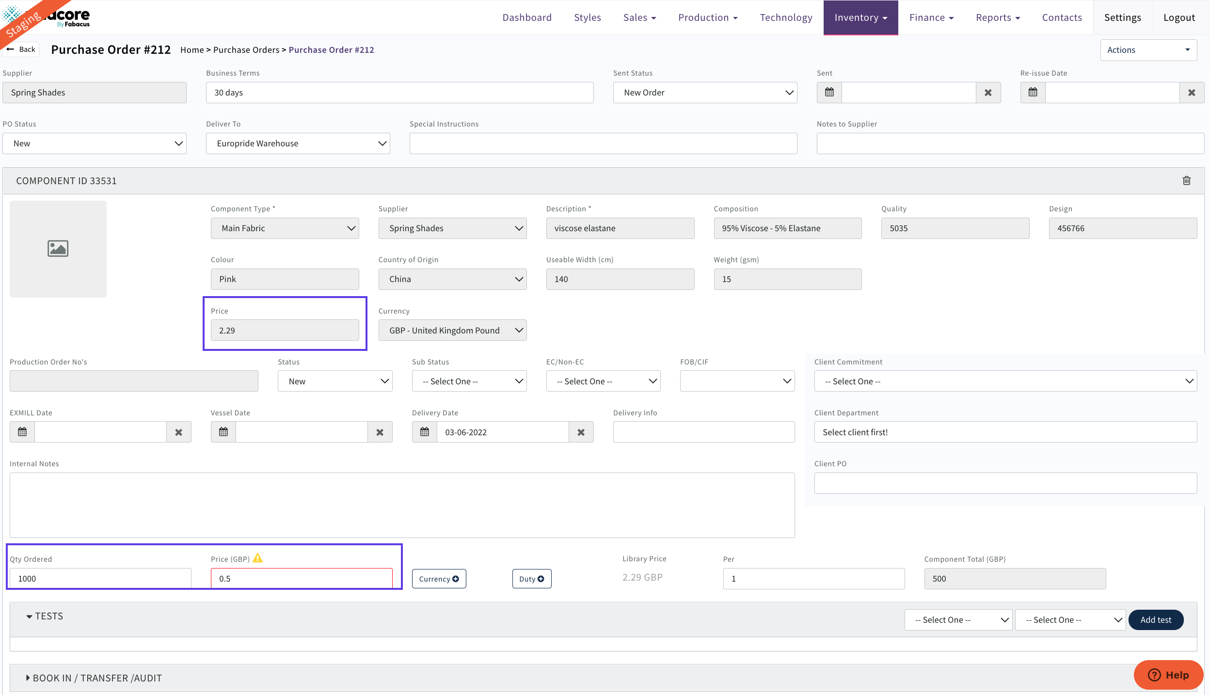Screen dimensions: 1210x695
Task: Open the Deliver To warehouse dropdown
Action: (298, 143)
